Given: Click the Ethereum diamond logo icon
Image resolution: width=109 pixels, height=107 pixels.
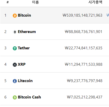Looking at the screenshot, I should 15,32.
